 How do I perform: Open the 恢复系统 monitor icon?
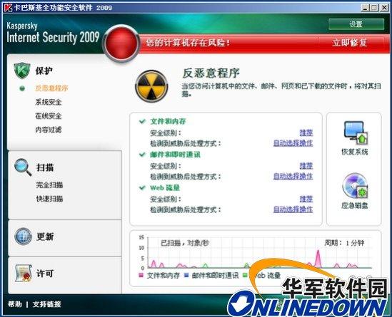pos(356,132)
